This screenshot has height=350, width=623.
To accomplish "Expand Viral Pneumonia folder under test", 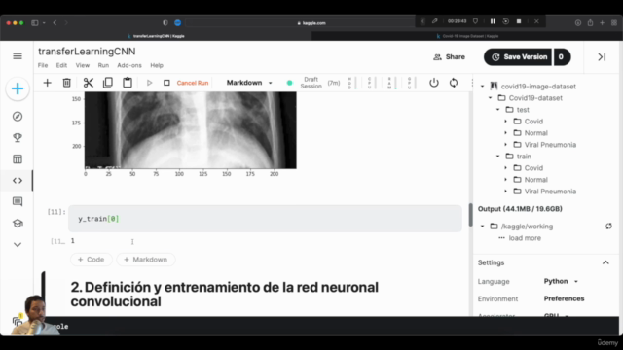I will [506, 145].
